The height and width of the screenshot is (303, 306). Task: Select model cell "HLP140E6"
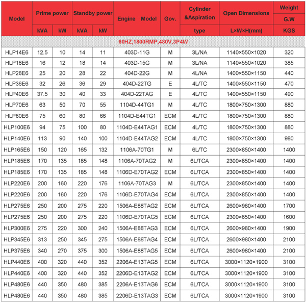(17, 138)
